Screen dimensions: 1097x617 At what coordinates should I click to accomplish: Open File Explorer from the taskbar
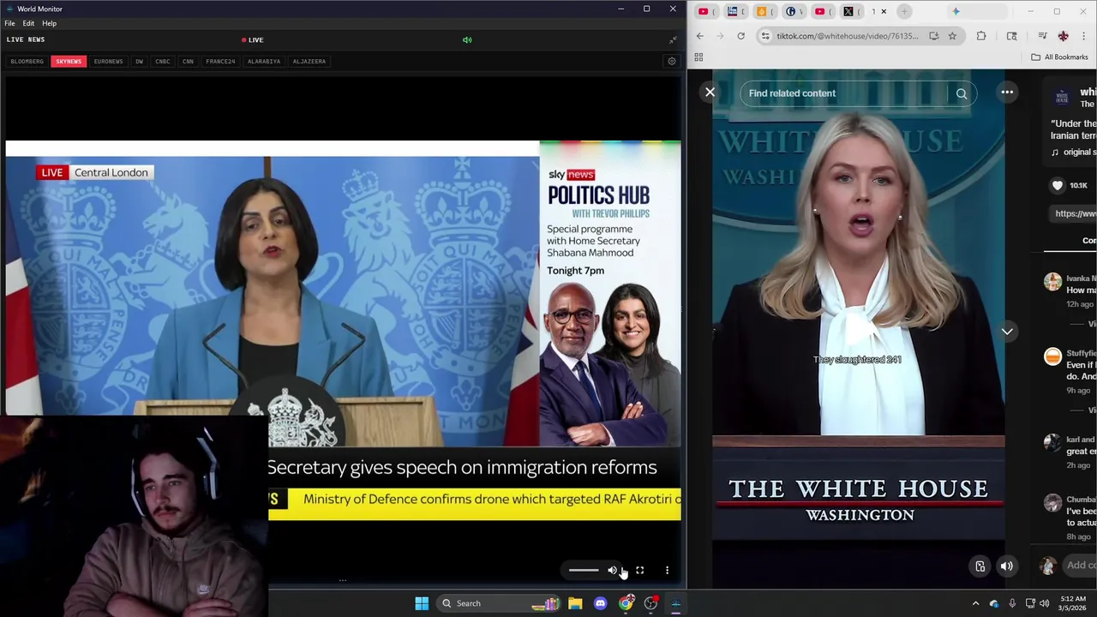pos(575,603)
